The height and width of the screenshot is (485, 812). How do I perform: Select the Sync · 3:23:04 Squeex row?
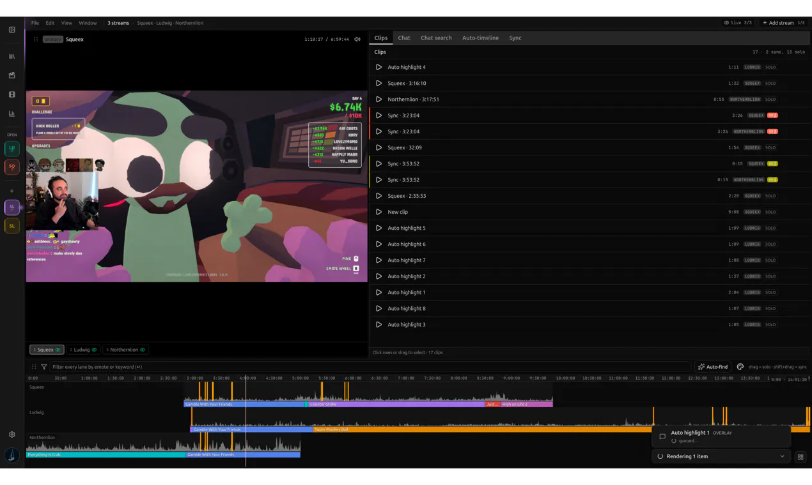590,116
